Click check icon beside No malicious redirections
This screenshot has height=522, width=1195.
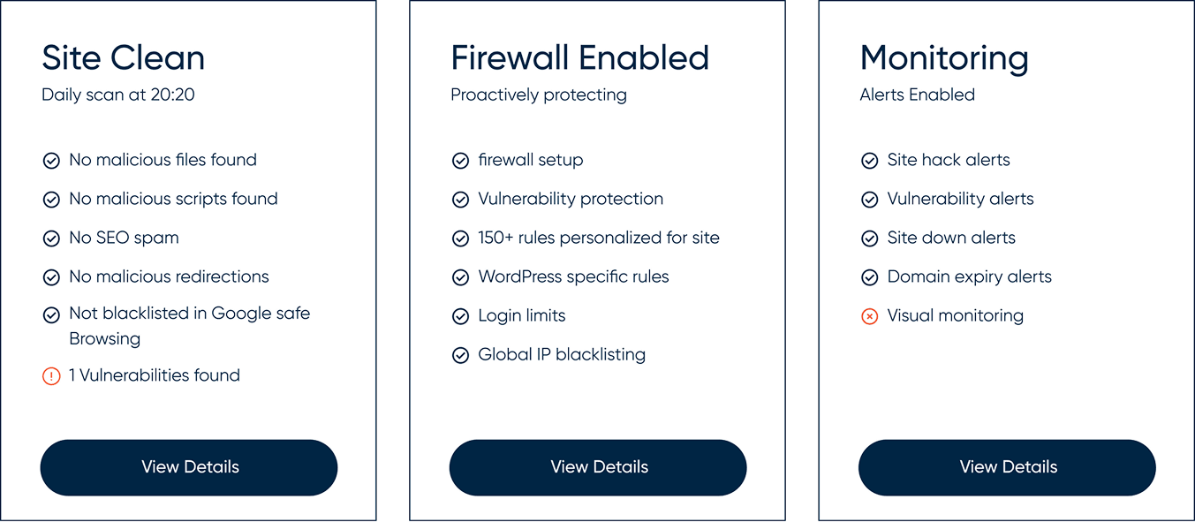pyautogui.click(x=51, y=277)
